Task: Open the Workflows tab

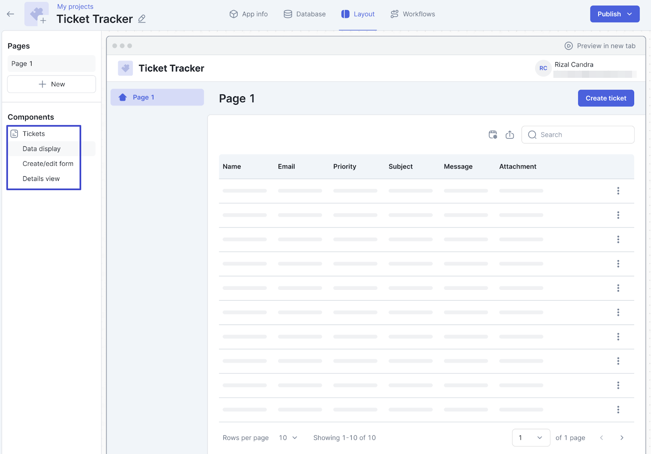Action: tap(413, 14)
